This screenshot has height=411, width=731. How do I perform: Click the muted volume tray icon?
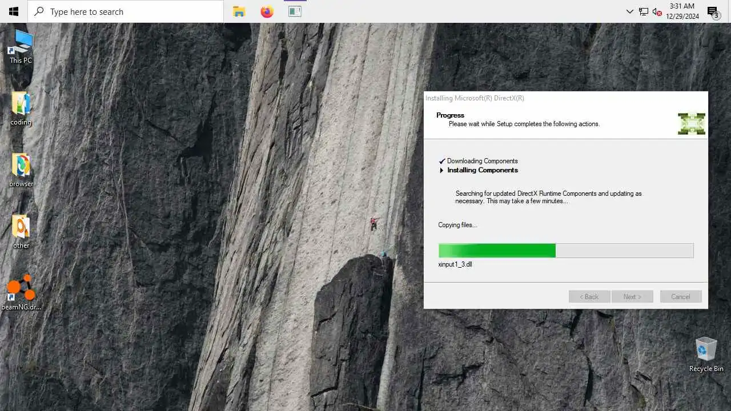(x=657, y=11)
